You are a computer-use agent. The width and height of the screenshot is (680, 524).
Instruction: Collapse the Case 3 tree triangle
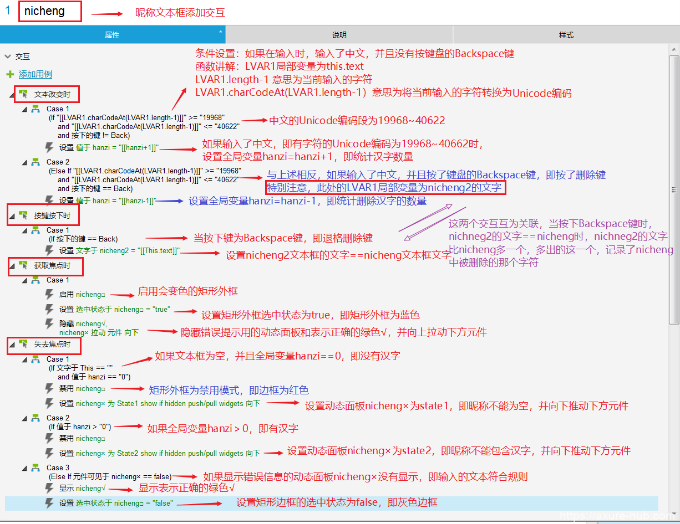[24, 468]
